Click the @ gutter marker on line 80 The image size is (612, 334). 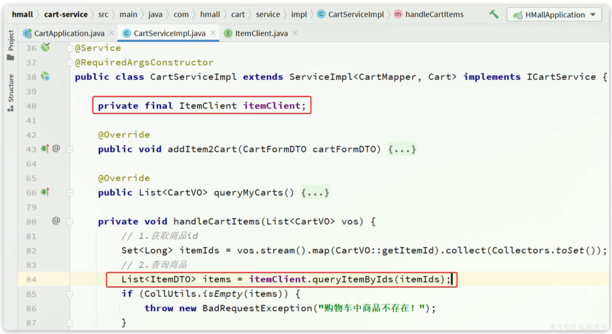click(x=56, y=221)
